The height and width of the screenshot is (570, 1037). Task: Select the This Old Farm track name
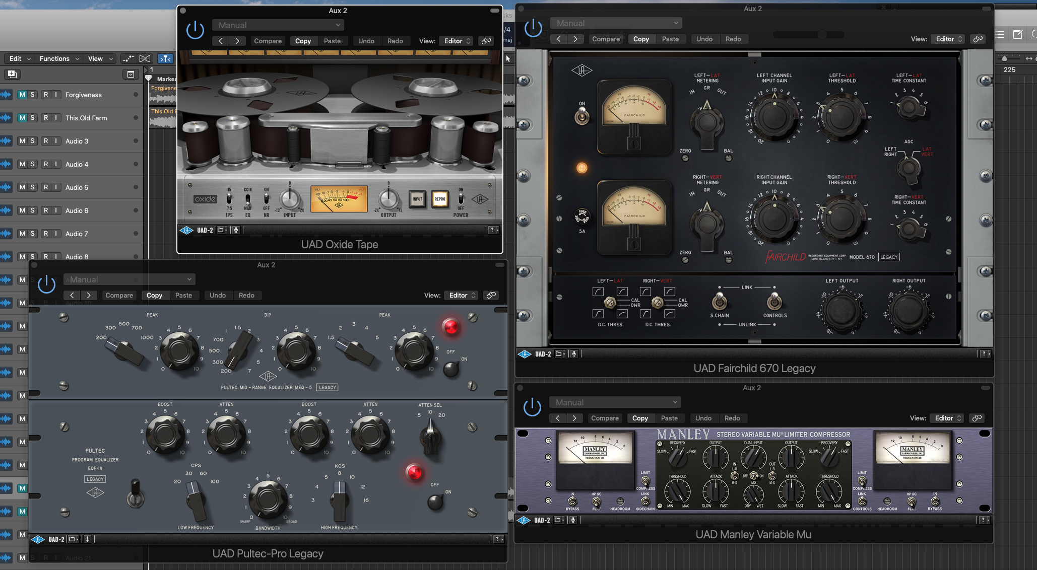click(x=86, y=118)
